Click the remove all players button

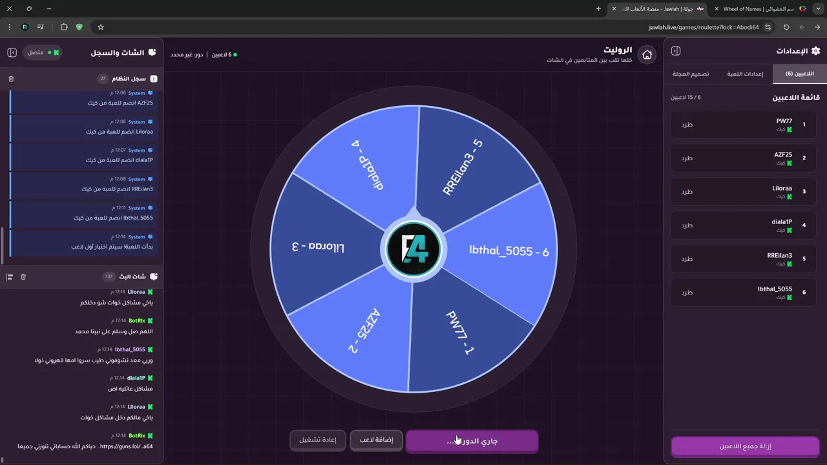(x=745, y=446)
